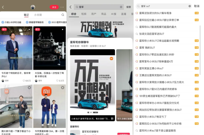Tap the profile avatar in the header
The height and width of the screenshot is (135, 204).
pyautogui.click(x=33, y=7)
